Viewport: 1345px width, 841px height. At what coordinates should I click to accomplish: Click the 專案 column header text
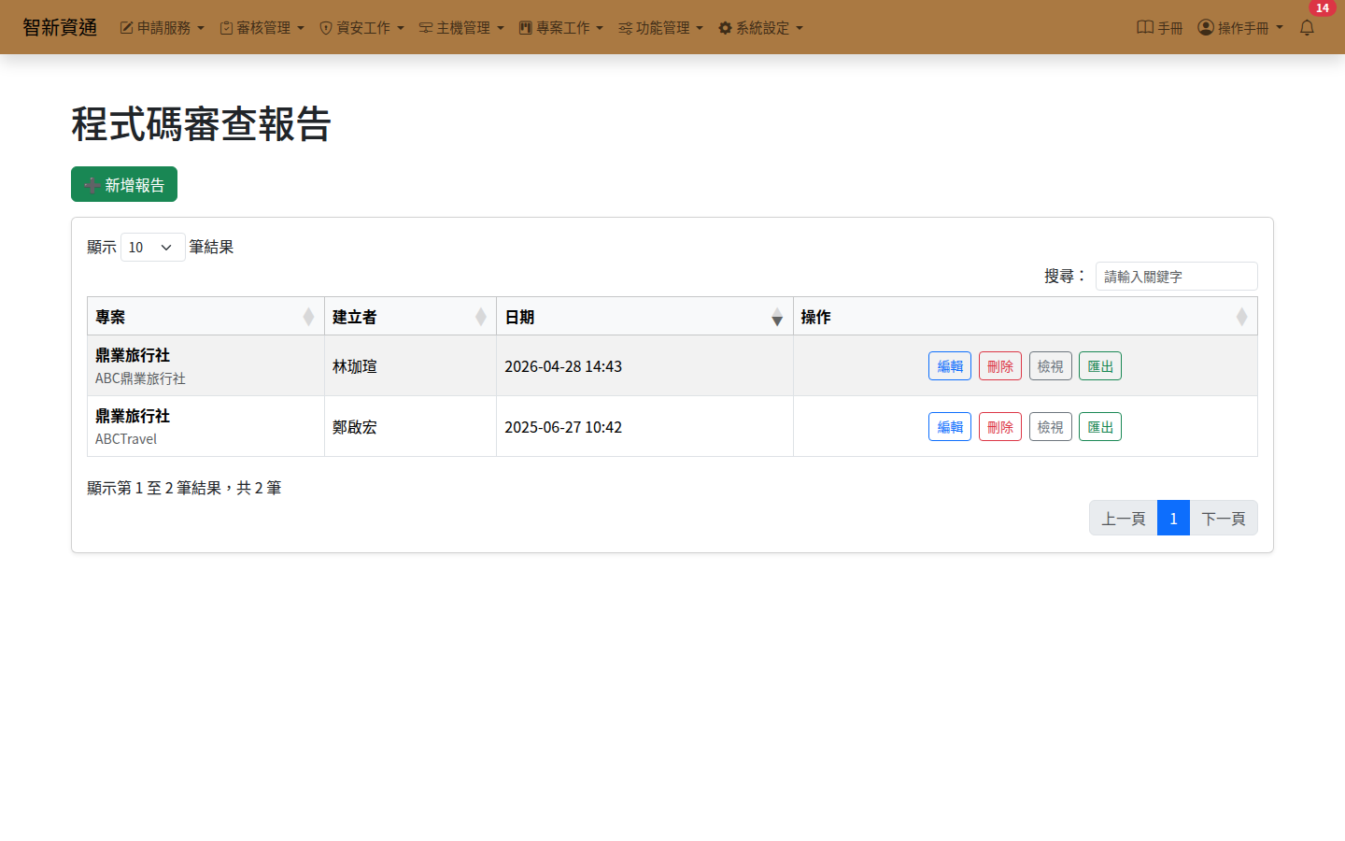[110, 317]
